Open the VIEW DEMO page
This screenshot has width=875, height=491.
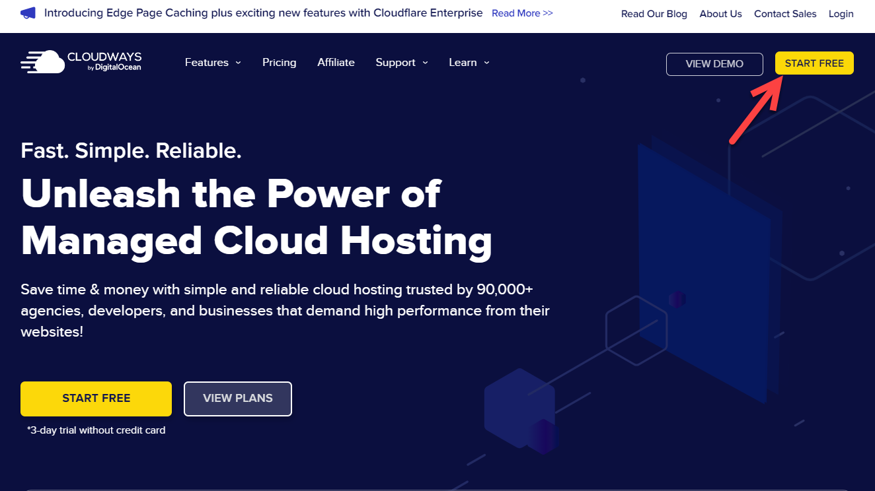coord(714,64)
